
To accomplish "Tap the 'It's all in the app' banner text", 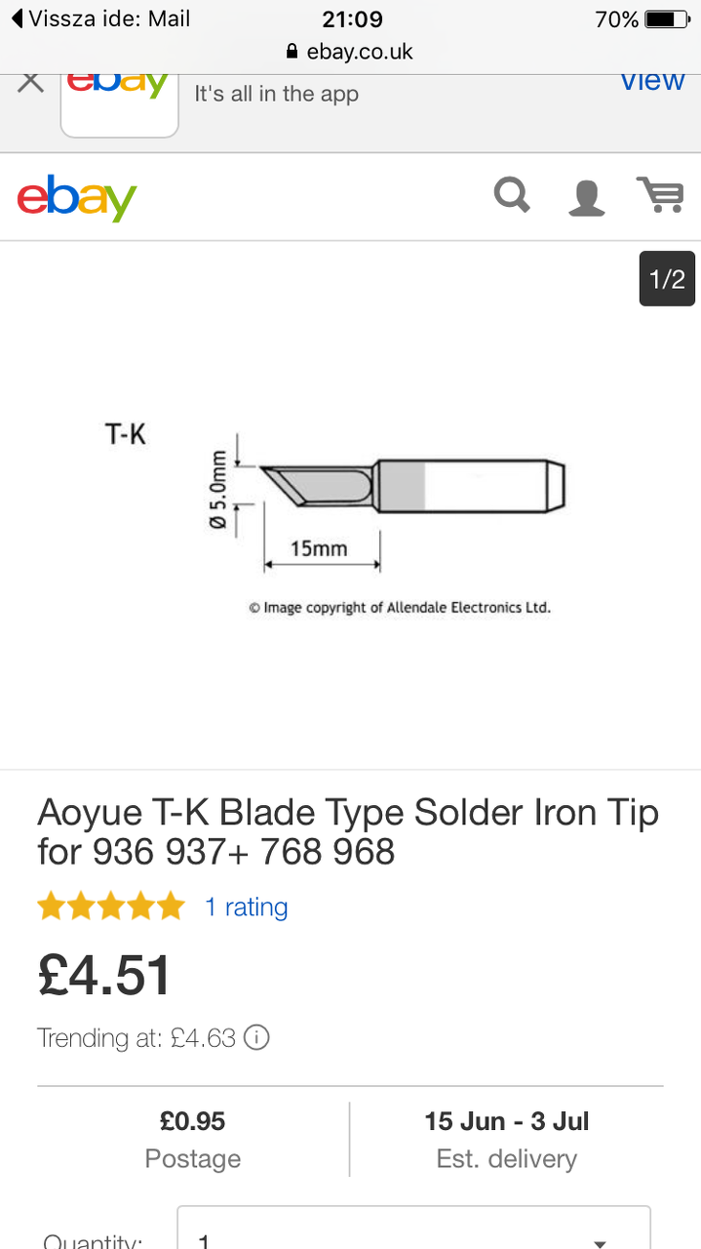I will [x=277, y=94].
